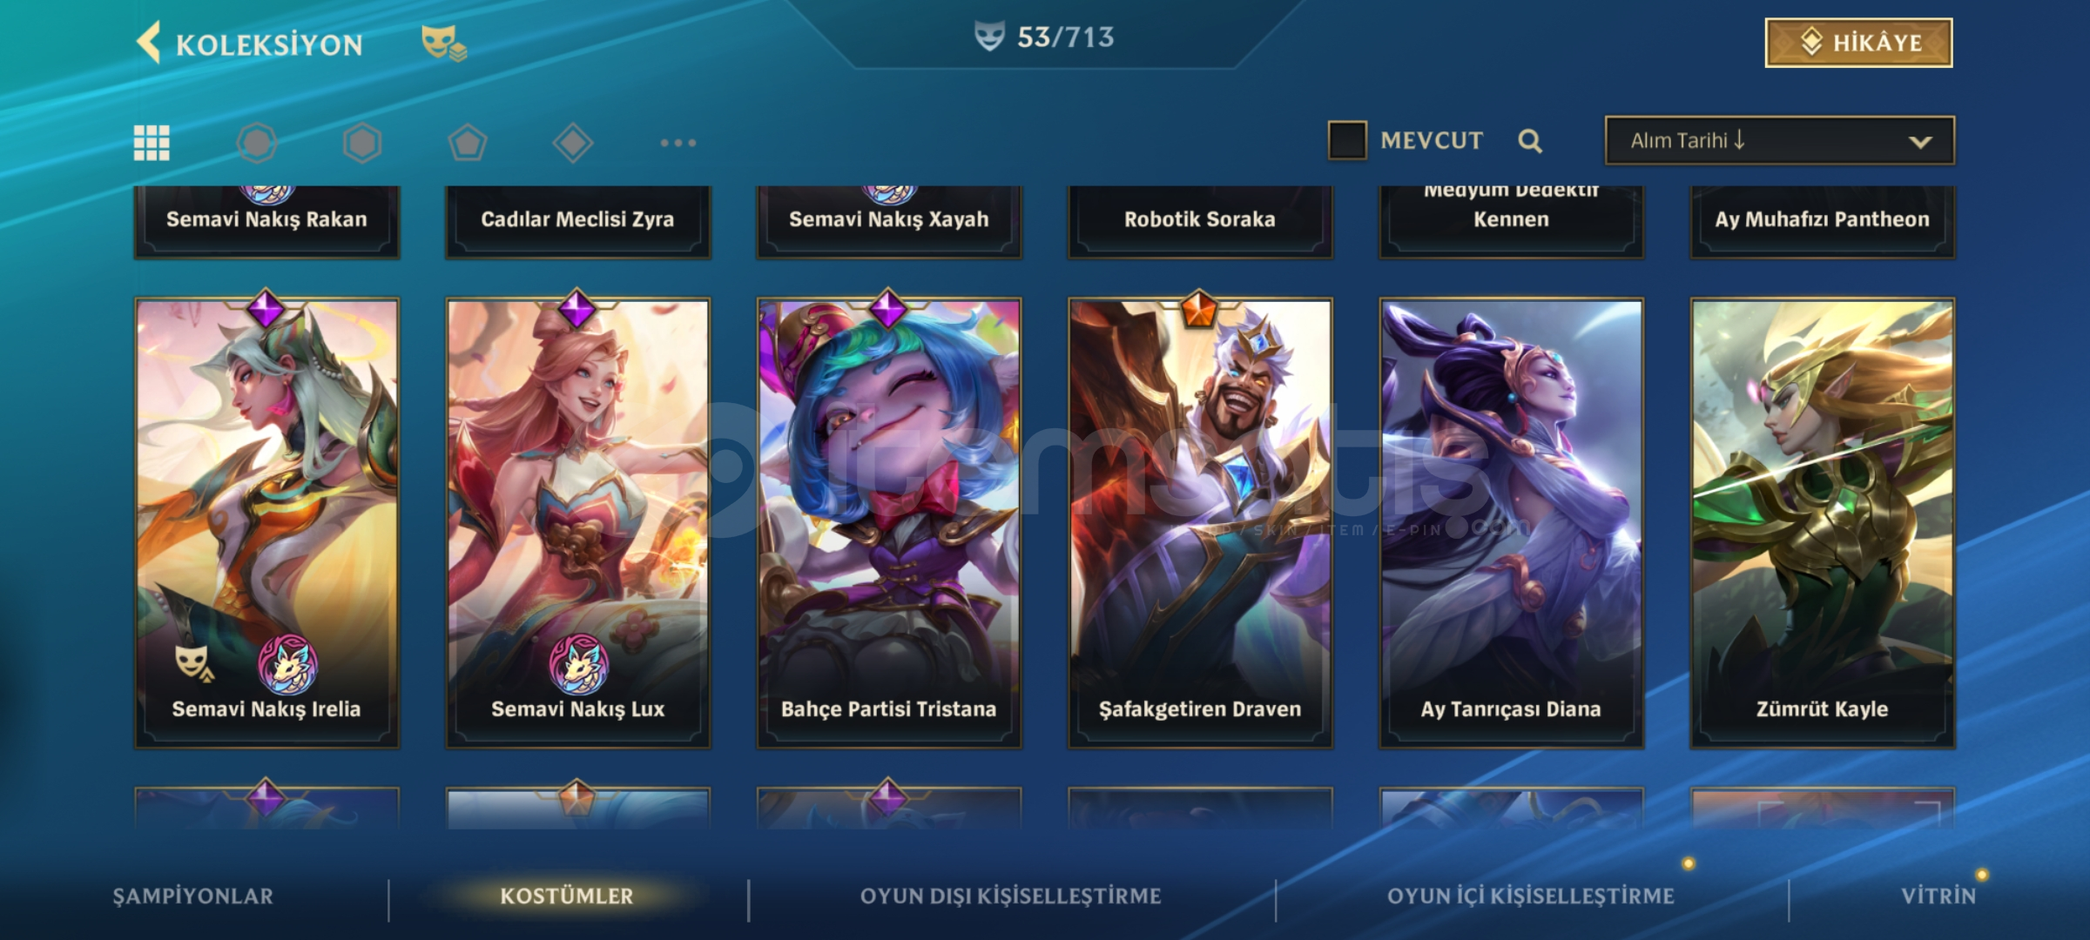Screen dimensions: 2090x940
Task: Open the three-dots more filters icon
Action: [678, 143]
